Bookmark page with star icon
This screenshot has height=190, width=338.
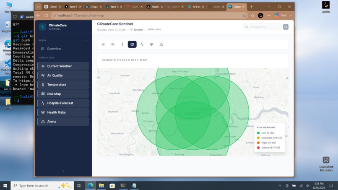pos(244,16)
